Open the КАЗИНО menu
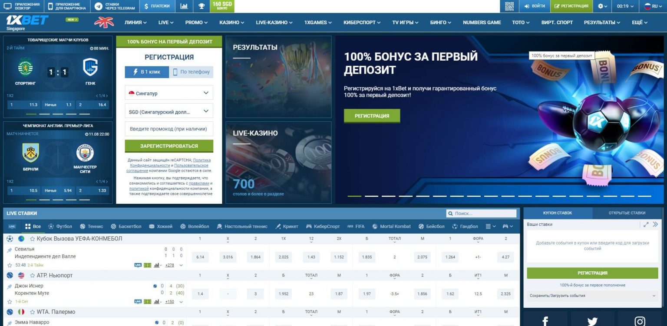 pyautogui.click(x=231, y=23)
